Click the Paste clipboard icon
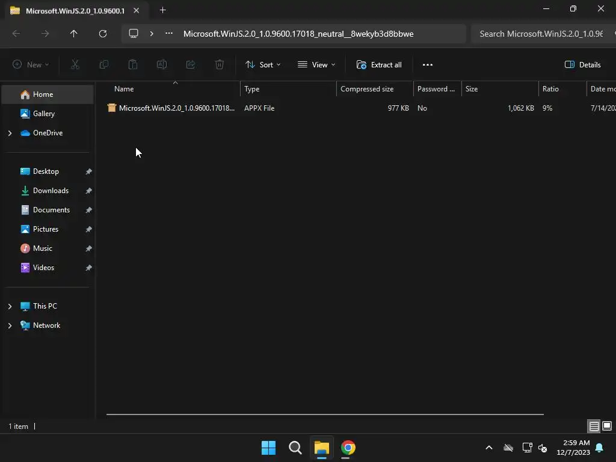 133,65
